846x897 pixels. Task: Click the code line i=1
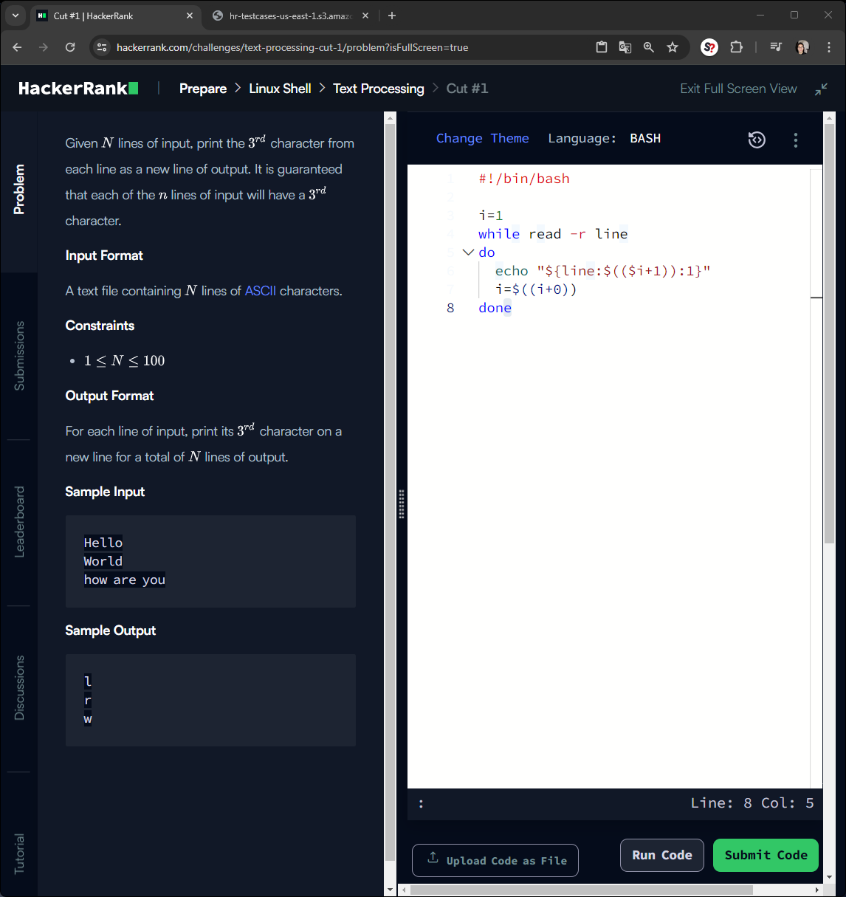491,216
